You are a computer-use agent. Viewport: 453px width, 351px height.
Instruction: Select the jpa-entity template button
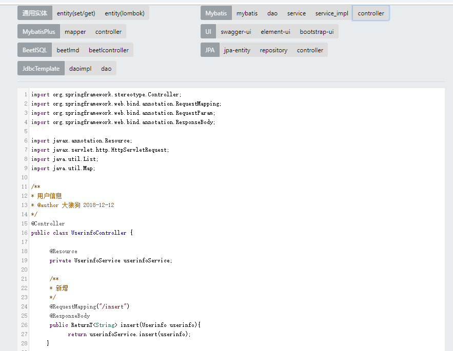tap(237, 50)
